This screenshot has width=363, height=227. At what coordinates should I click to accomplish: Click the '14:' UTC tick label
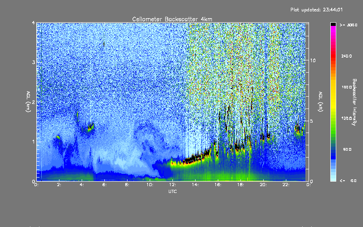tap(195, 185)
